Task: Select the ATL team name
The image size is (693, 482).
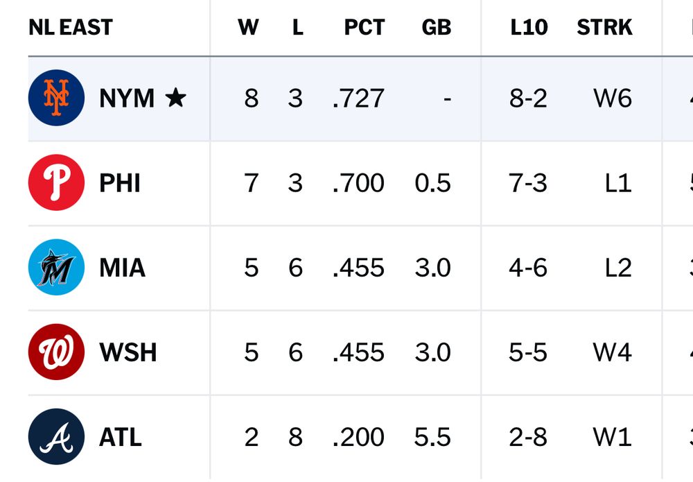Action: (x=121, y=438)
